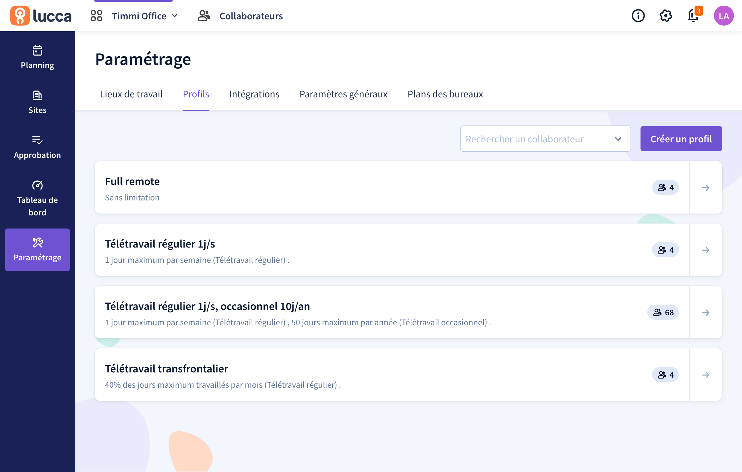Click the Sans limitation description
This screenshot has width=742, height=472.
pyautogui.click(x=132, y=198)
